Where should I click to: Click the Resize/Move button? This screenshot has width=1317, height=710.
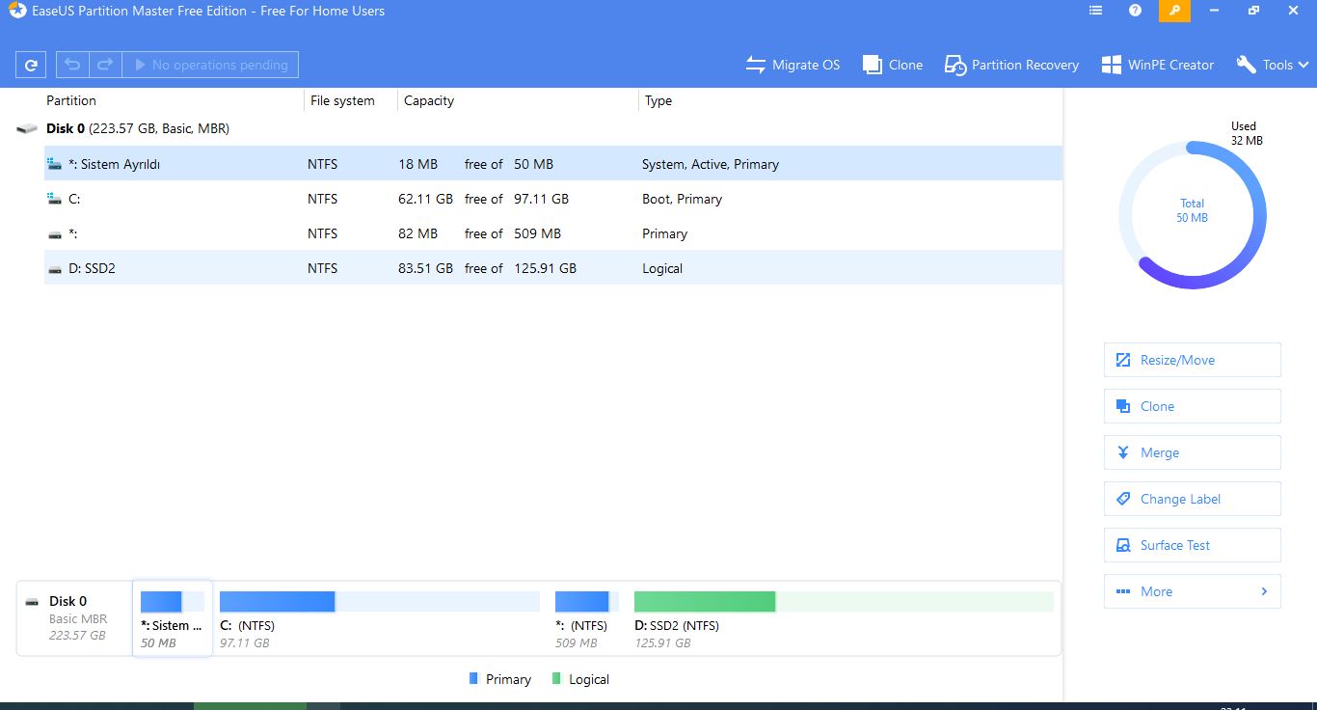pyautogui.click(x=1192, y=360)
